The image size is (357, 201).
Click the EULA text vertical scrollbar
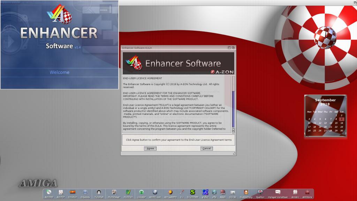[233, 102]
